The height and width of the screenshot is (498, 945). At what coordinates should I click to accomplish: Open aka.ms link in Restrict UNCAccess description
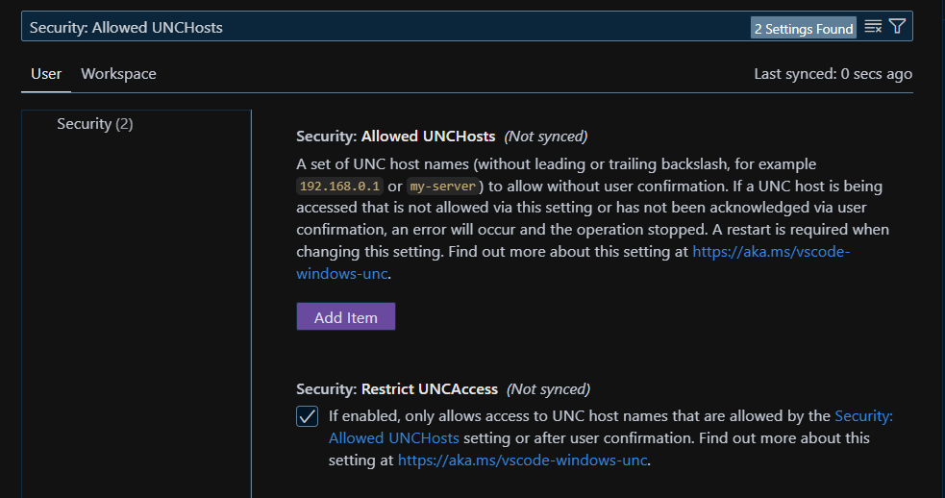tap(523, 461)
